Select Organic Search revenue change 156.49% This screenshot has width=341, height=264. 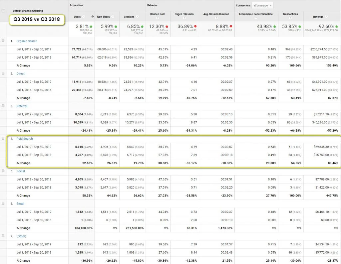coord(332,66)
